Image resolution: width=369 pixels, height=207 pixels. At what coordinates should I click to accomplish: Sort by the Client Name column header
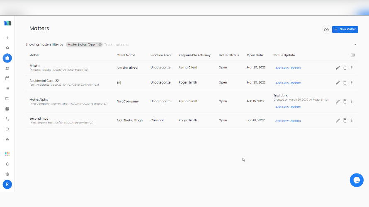pos(126,55)
